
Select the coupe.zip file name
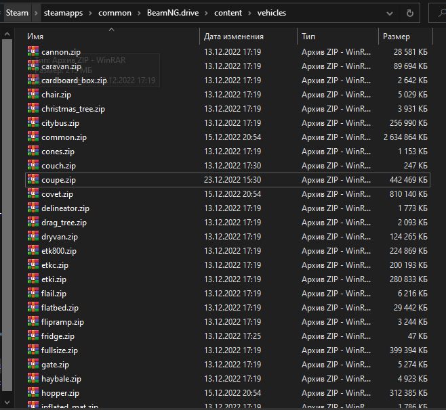(x=58, y=180)
